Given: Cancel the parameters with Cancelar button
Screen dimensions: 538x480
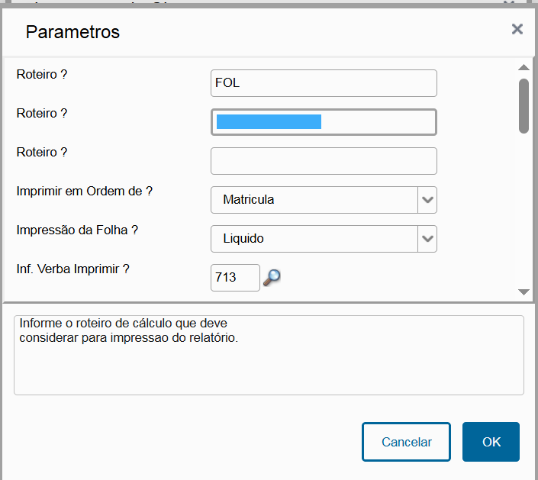Looking at the screenshot, I should click(x=406, y=442).
